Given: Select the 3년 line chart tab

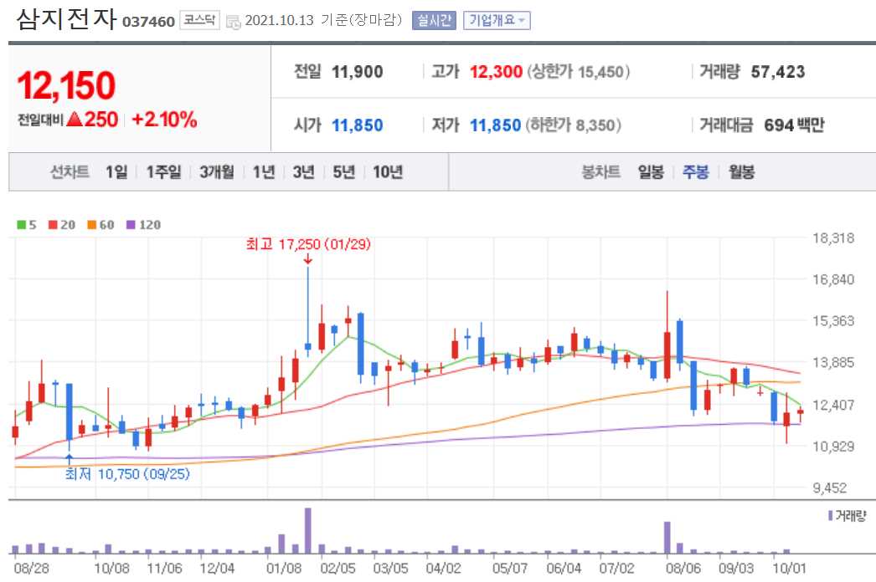Looking at the screenshot, I should [x=304, y=172].
